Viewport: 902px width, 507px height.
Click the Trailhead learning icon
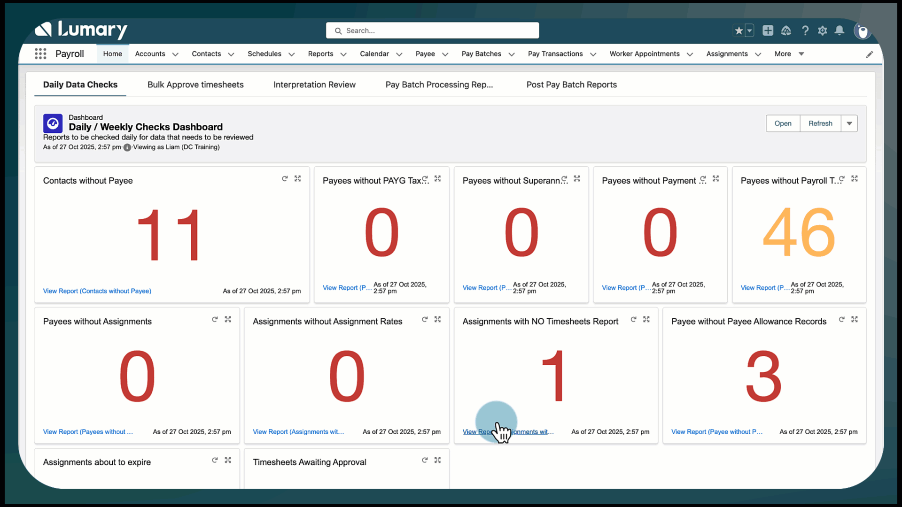(786, 31)
